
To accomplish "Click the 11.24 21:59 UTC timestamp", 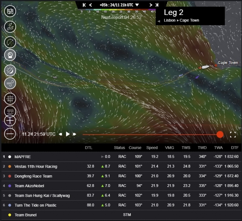I will (39, 134).
